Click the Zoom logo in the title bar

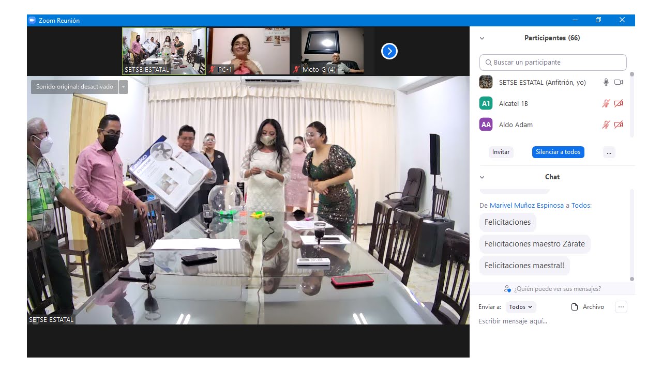(x=32, y=20)
